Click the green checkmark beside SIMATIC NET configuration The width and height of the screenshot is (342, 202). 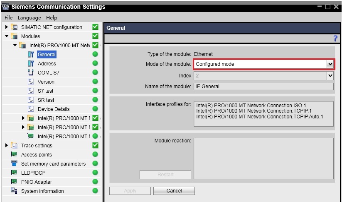point(95,27)
